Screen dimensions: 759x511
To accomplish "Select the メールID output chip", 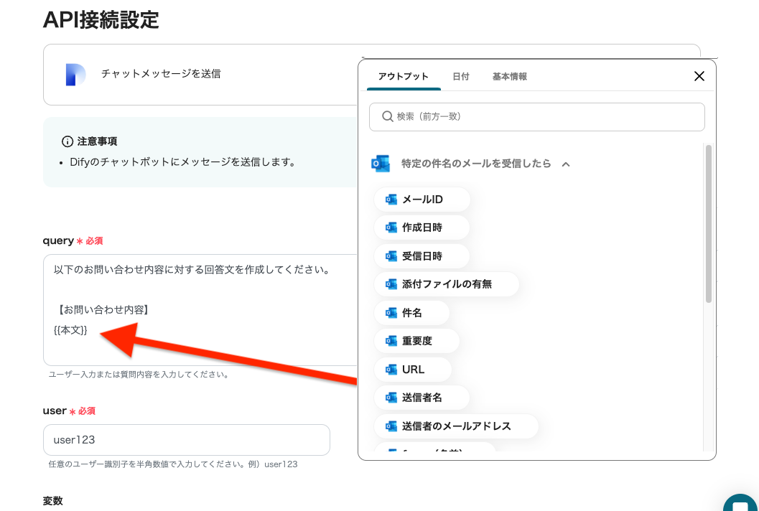I will 422,200.
